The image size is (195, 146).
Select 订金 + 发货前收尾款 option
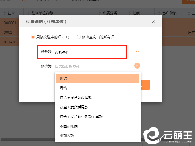[97, 97]
